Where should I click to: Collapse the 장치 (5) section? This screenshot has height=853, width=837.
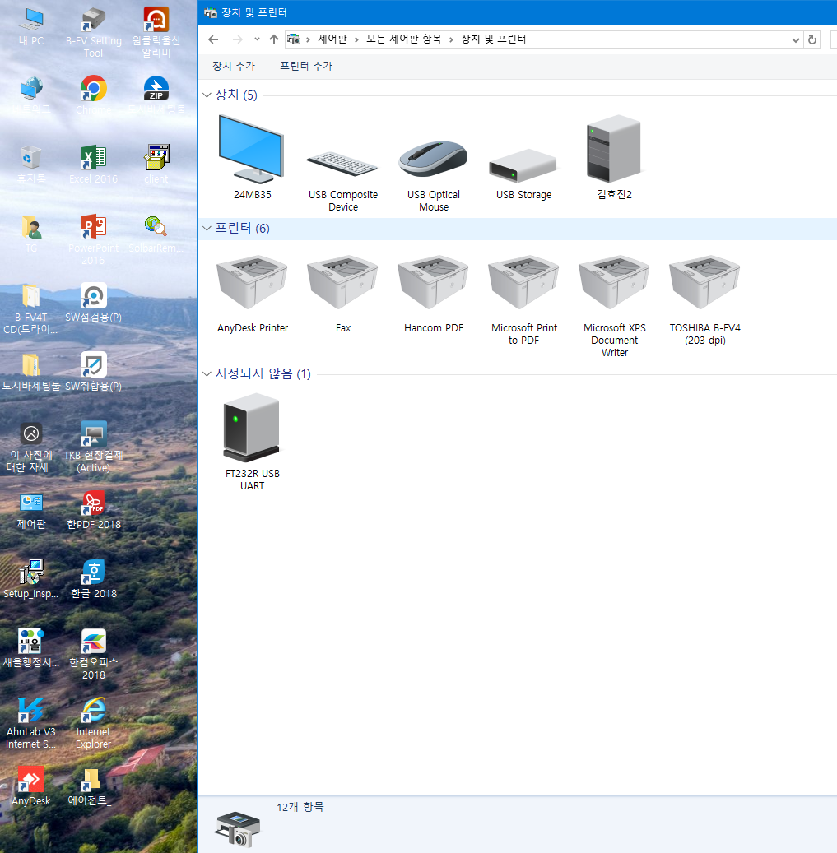[x=207, y=95]
